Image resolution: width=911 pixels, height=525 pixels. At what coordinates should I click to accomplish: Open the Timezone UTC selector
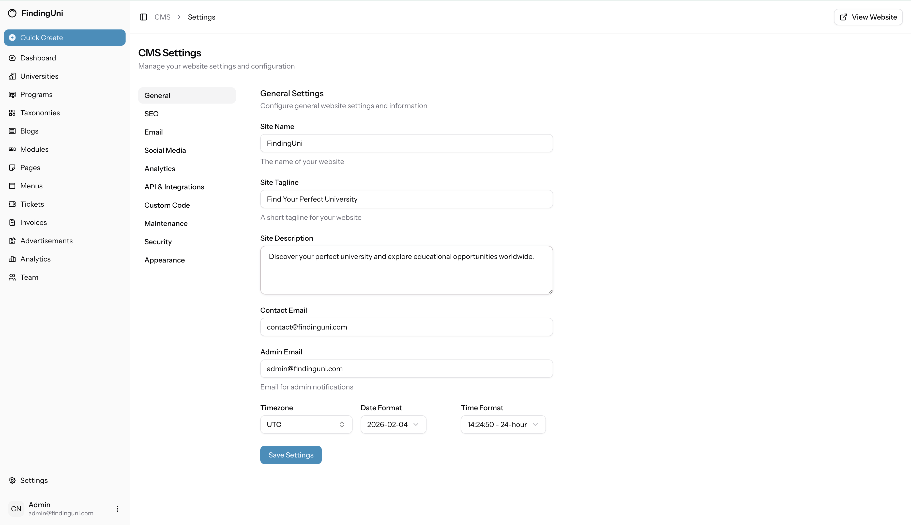[306, 424]
